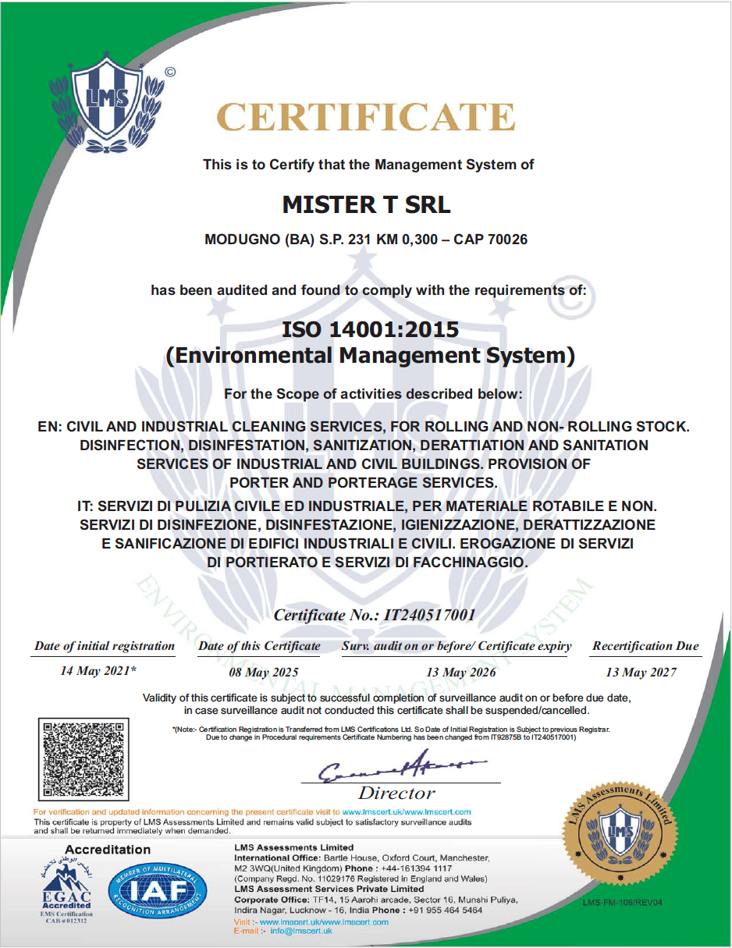Click the IT: SERVIZI DI PULIZIA CIVILE line

pos(367,506)
